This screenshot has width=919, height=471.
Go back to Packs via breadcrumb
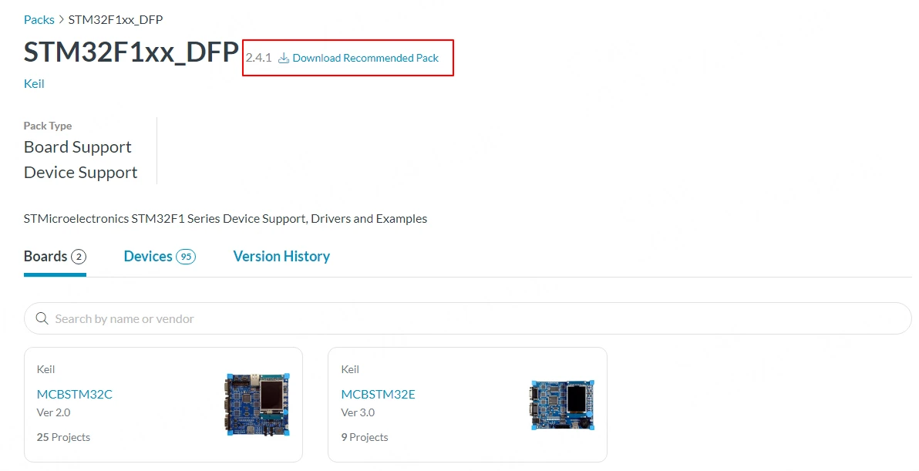[39, 20]
